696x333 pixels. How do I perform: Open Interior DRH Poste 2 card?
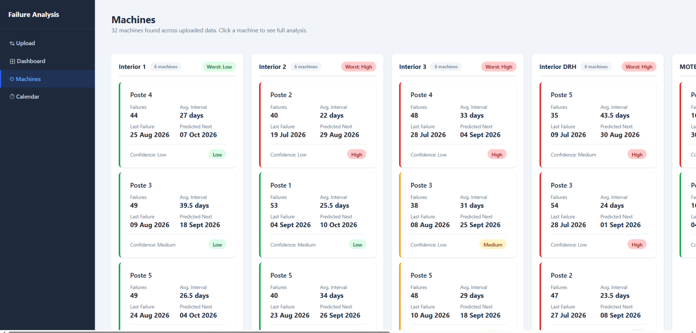(x=598, y=296)
